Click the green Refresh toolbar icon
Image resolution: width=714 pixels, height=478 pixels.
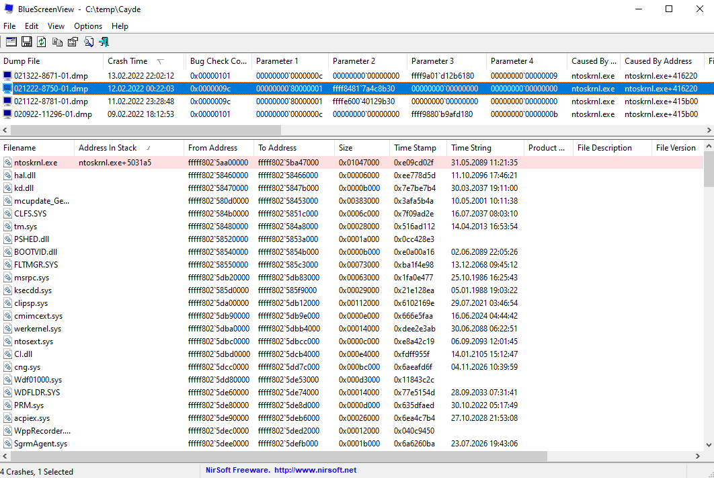pos(42,42)
